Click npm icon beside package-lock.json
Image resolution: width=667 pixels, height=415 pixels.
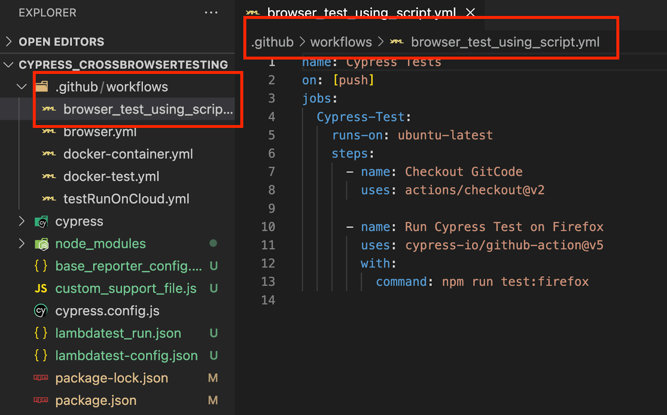(41, 377)
